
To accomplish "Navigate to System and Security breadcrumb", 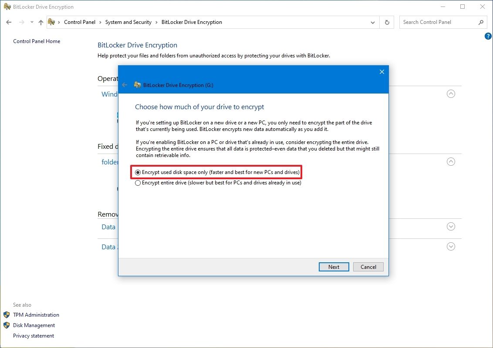I will click(128, 22).
